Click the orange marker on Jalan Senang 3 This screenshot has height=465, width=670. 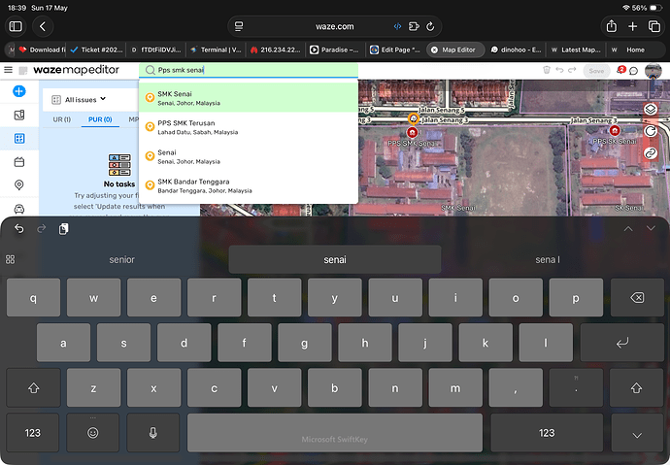[414, 118]
